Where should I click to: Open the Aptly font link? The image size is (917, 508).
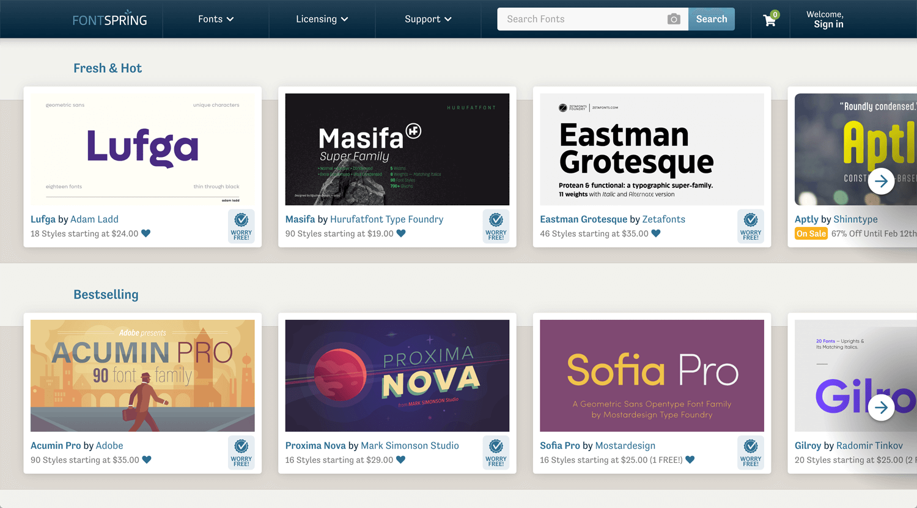coord(806,219)
